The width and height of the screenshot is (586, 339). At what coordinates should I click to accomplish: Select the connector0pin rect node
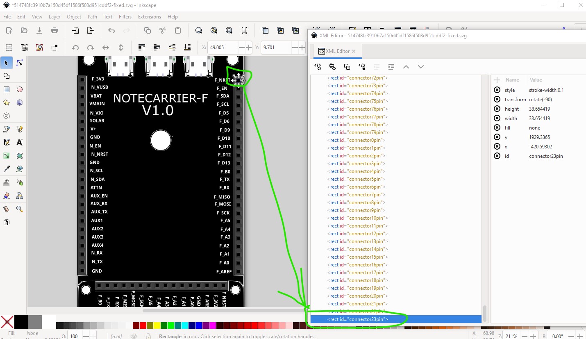[396, 140]
